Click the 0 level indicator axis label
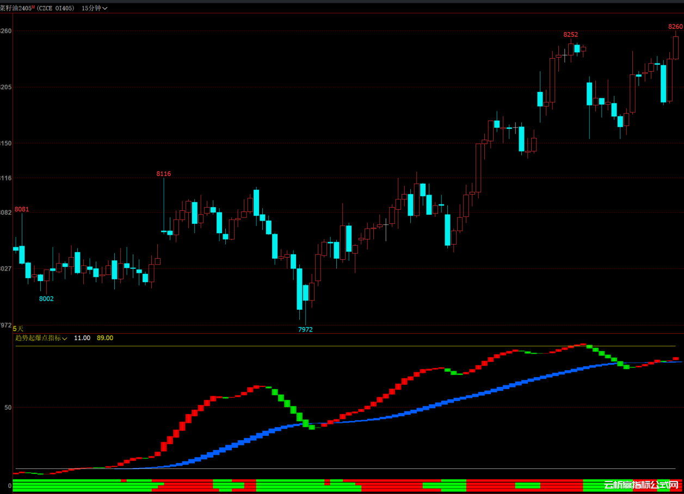Viewport: 684px width, 494px height. tap(10, 485)
